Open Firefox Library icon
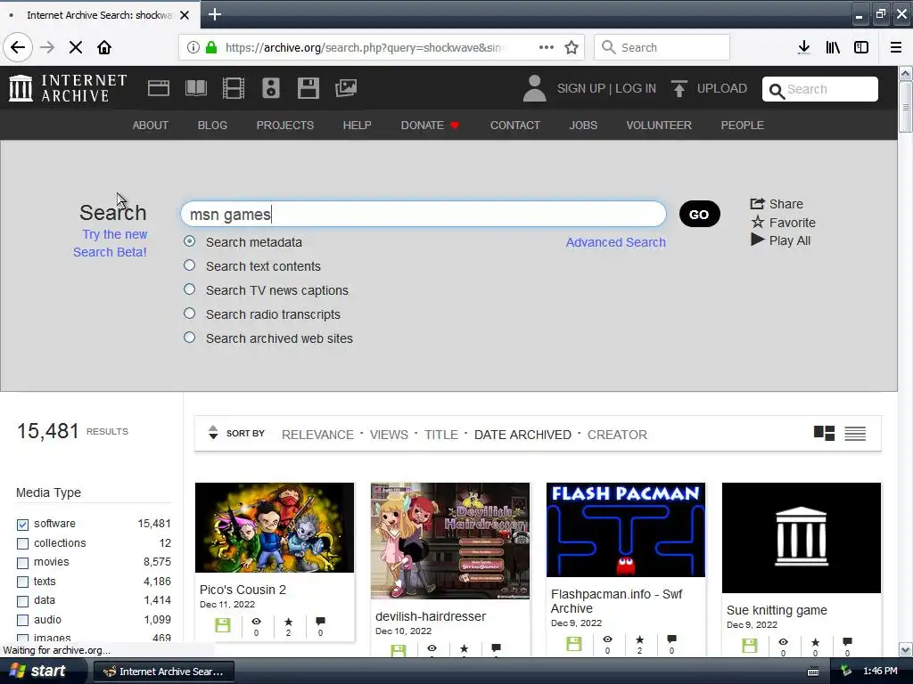Image resolution: width=913 pixels, height=684 pixels. pos(833,47)
